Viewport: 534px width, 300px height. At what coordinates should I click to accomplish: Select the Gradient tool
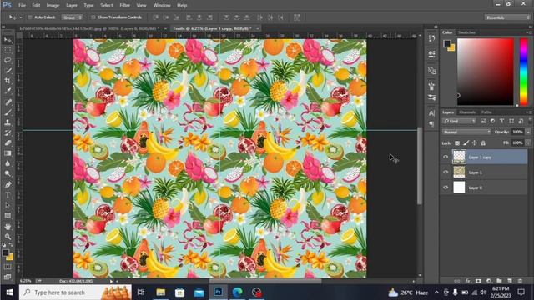(8, 153)
